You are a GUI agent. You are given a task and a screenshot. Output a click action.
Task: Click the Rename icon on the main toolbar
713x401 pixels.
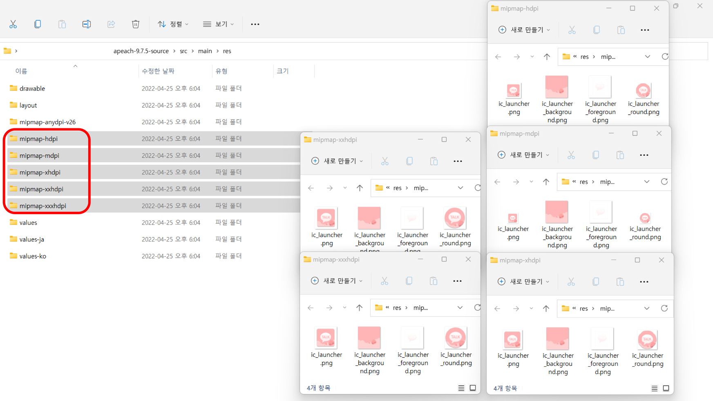coord(87,24)
